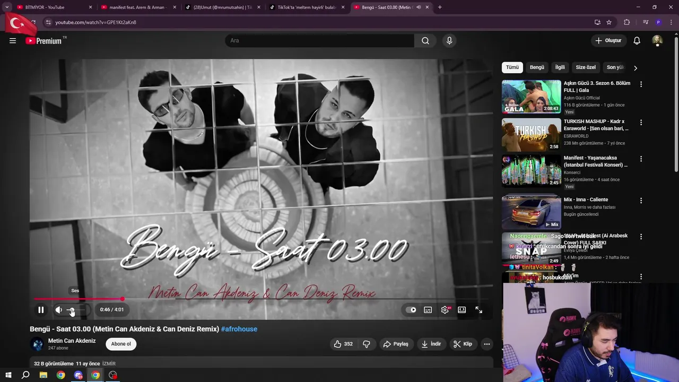
Task: Open options menu for Mix Inna Caliente
Action: 641,201
